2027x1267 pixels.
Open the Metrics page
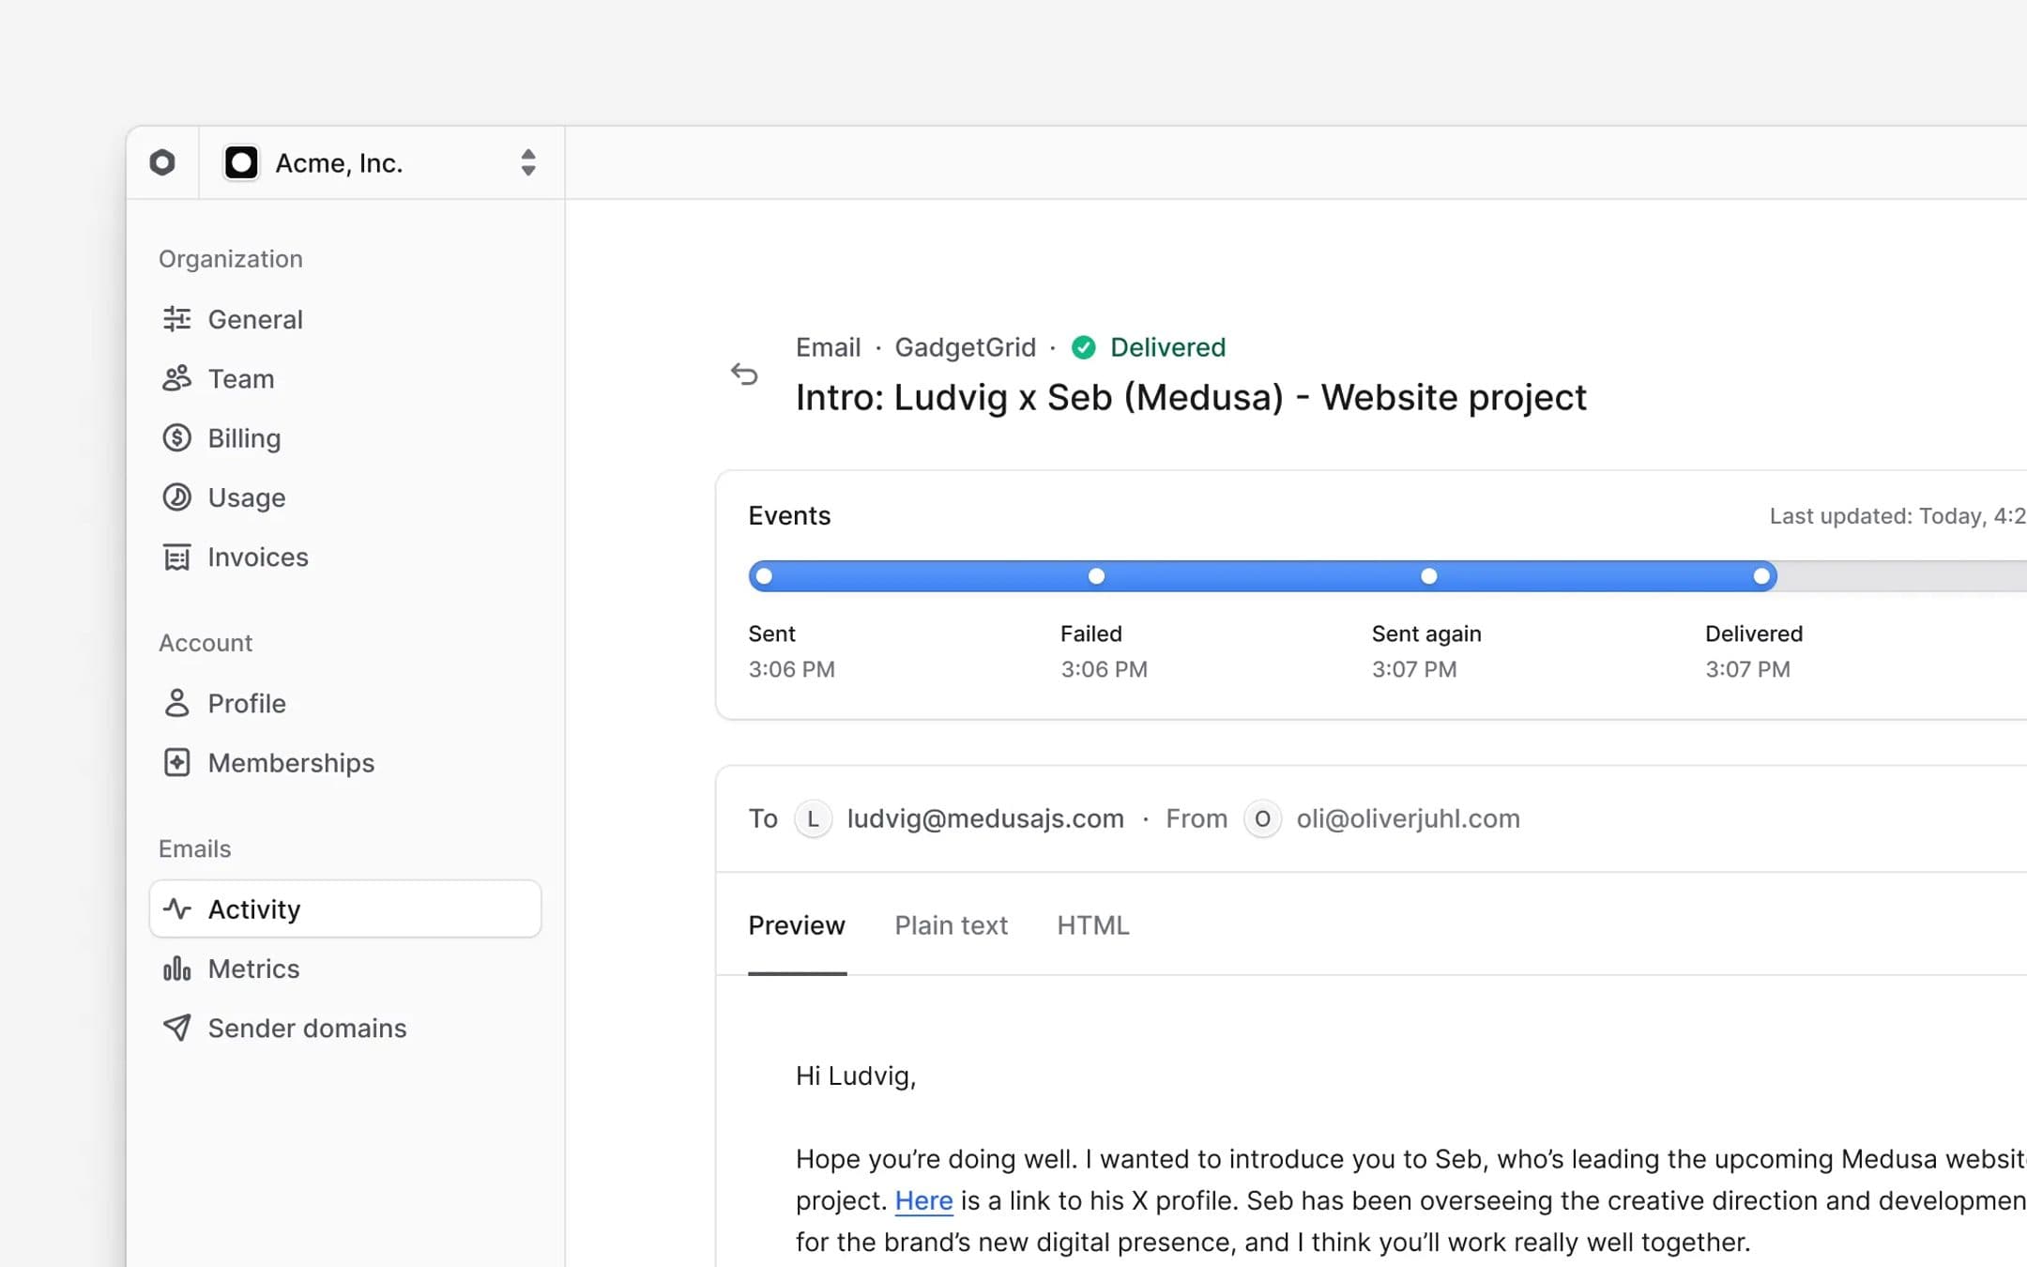pyautogui.click(x=345, y=969)
